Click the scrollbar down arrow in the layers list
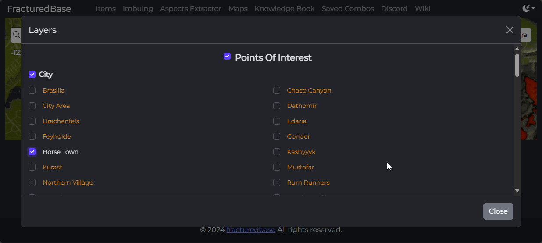The height and width of the screenshot is (243, 542). click(x=517, y=190)
